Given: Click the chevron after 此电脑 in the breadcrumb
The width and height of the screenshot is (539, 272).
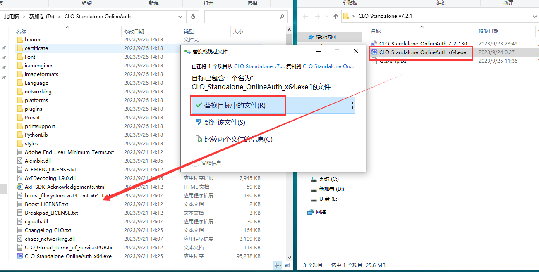Looking at the screenshot, I should (x=24, y=17).
